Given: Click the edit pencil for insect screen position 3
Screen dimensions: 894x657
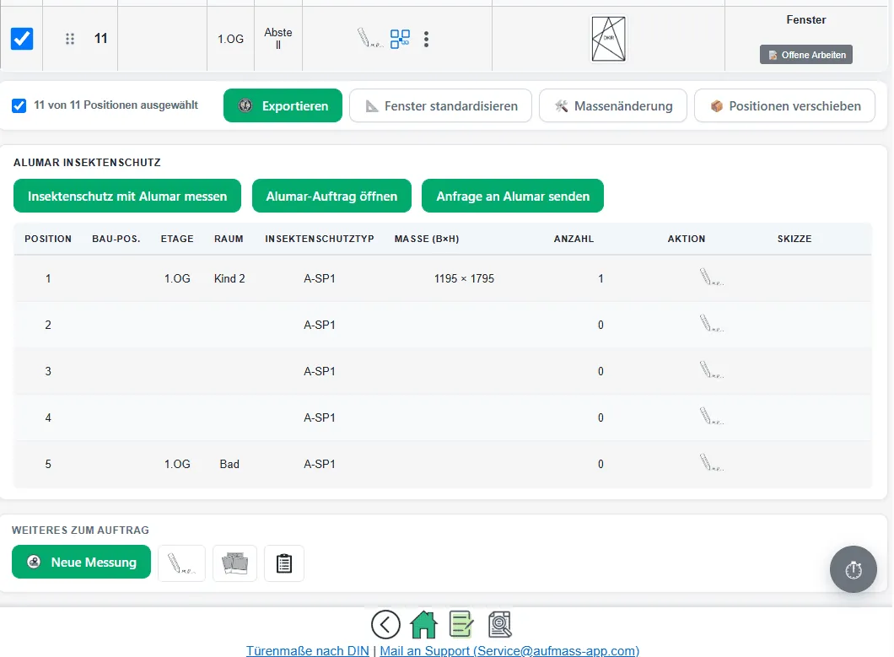Looking at the screenshot, I should coord(711,371).
